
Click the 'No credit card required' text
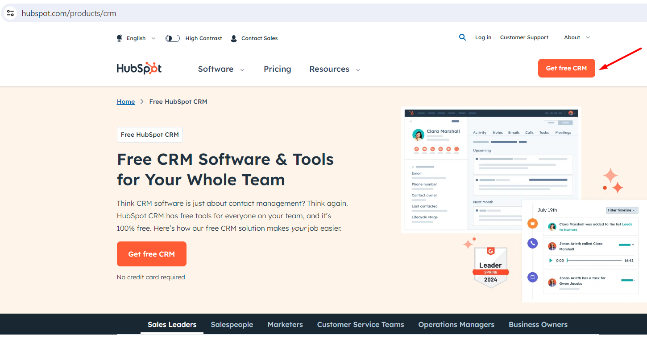point(151,277)
